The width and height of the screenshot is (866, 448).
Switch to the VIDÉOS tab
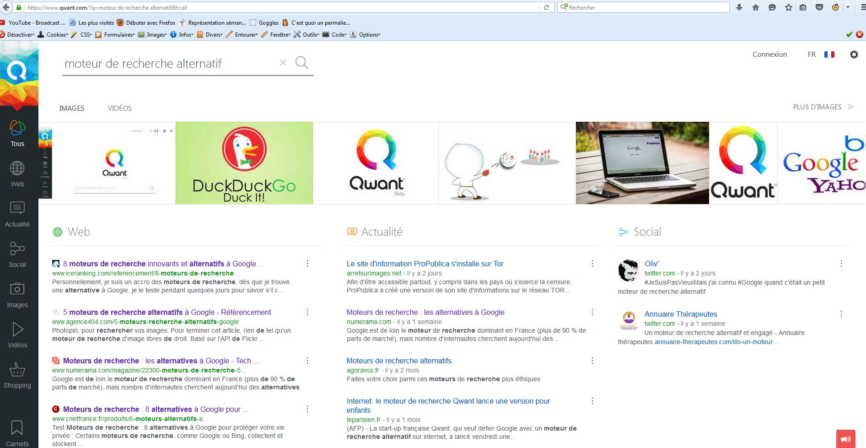click(120, 108)
